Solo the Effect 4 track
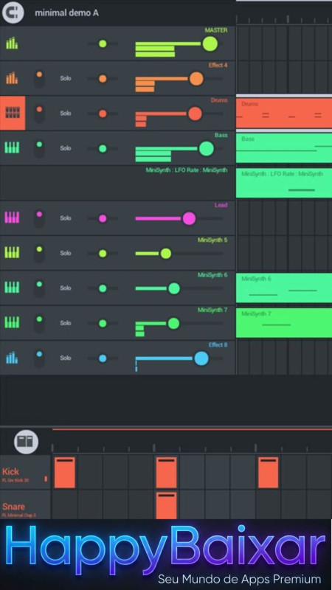 coord(66,78)
